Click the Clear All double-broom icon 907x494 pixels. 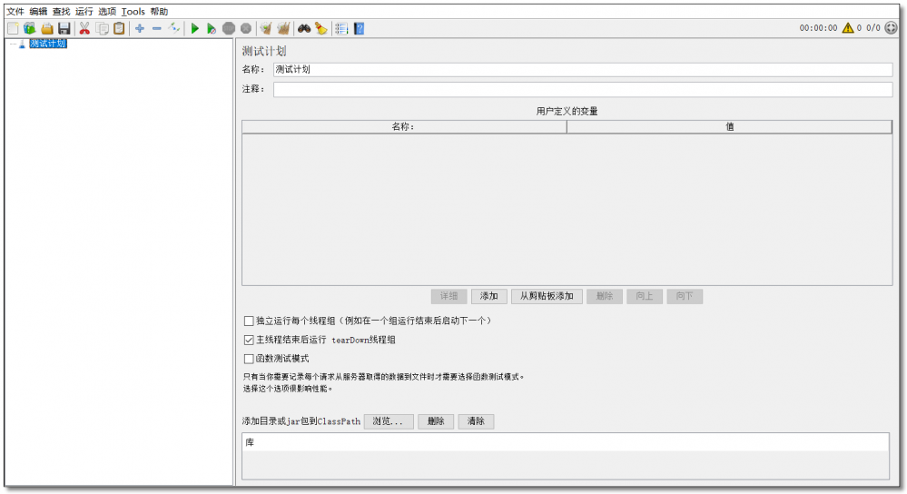click(x=283, y=28)
